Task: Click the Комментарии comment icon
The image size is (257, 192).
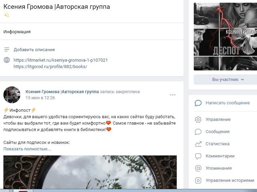Action: click(x=198, y=156)
